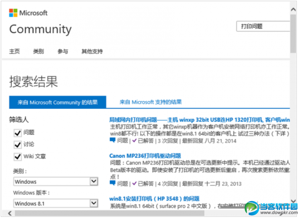Image resolution: width=298 pixels, height=218 pixels.
Task: Click the 筛选人 heading text
Action: click(x=19, y=120)
